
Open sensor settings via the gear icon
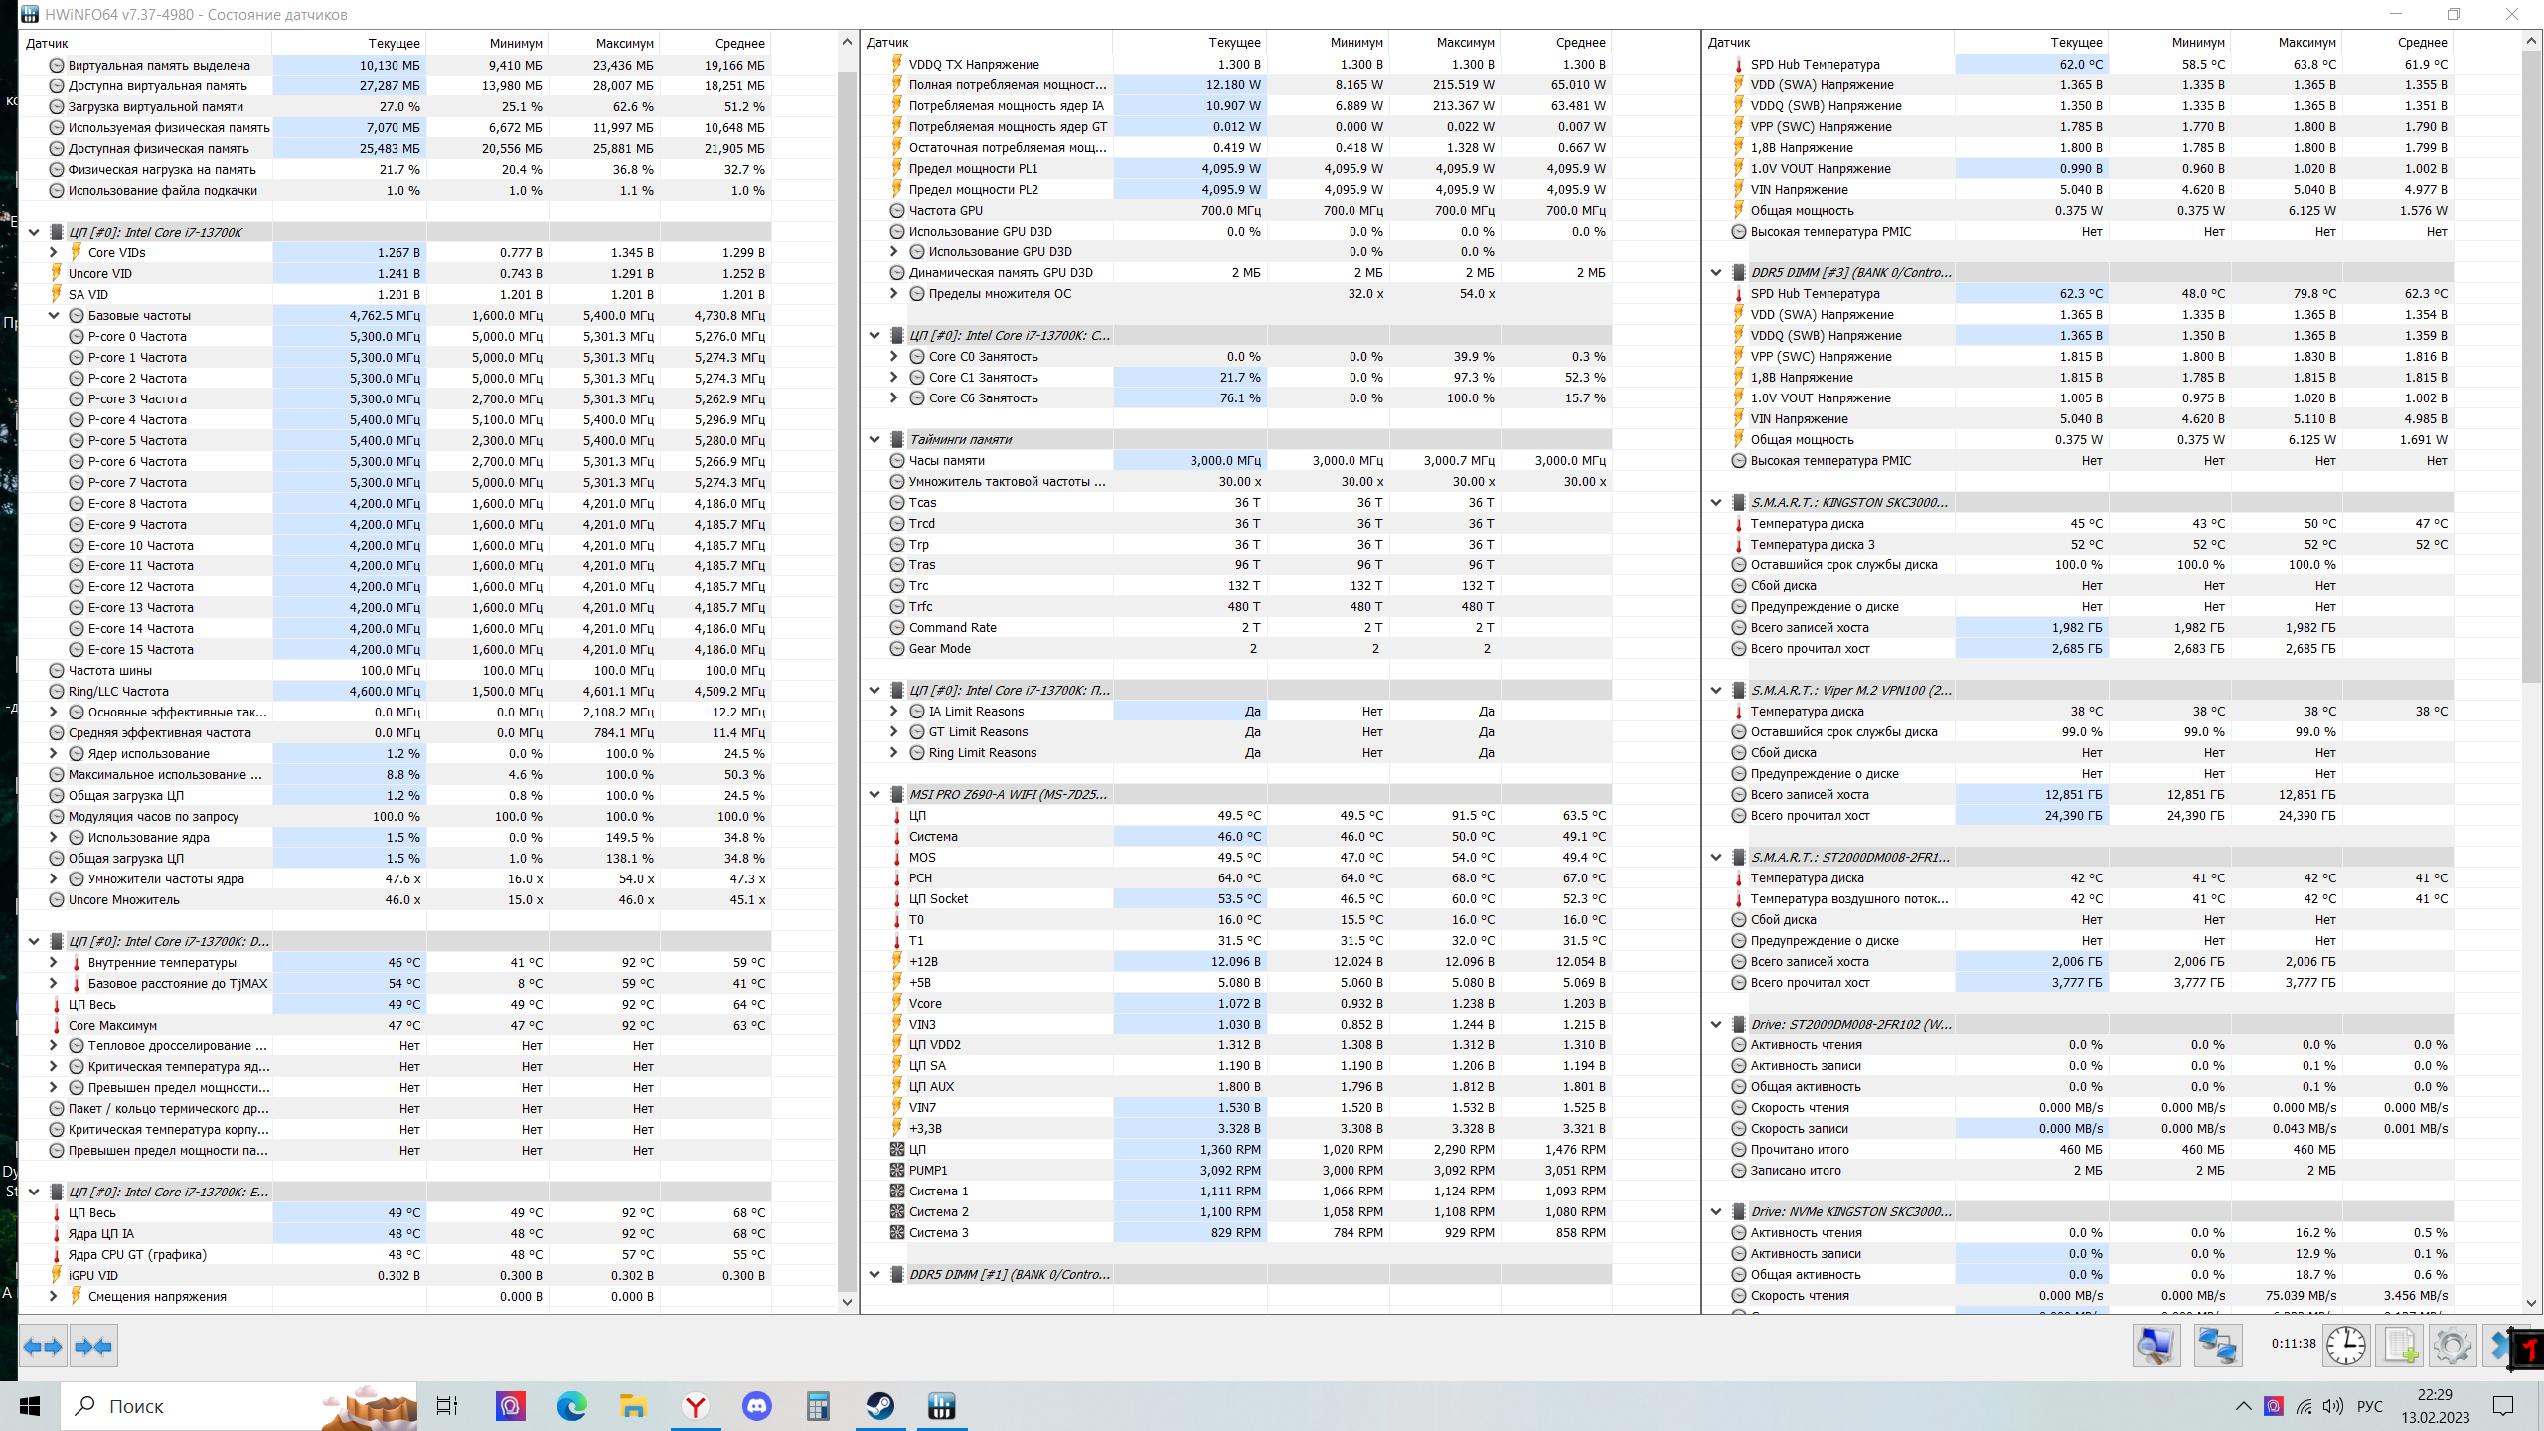click(2452, 1347)
